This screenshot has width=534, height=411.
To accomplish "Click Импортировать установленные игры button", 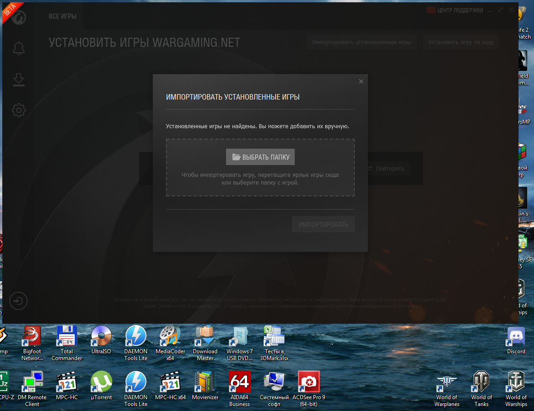I will coord(362,42).
